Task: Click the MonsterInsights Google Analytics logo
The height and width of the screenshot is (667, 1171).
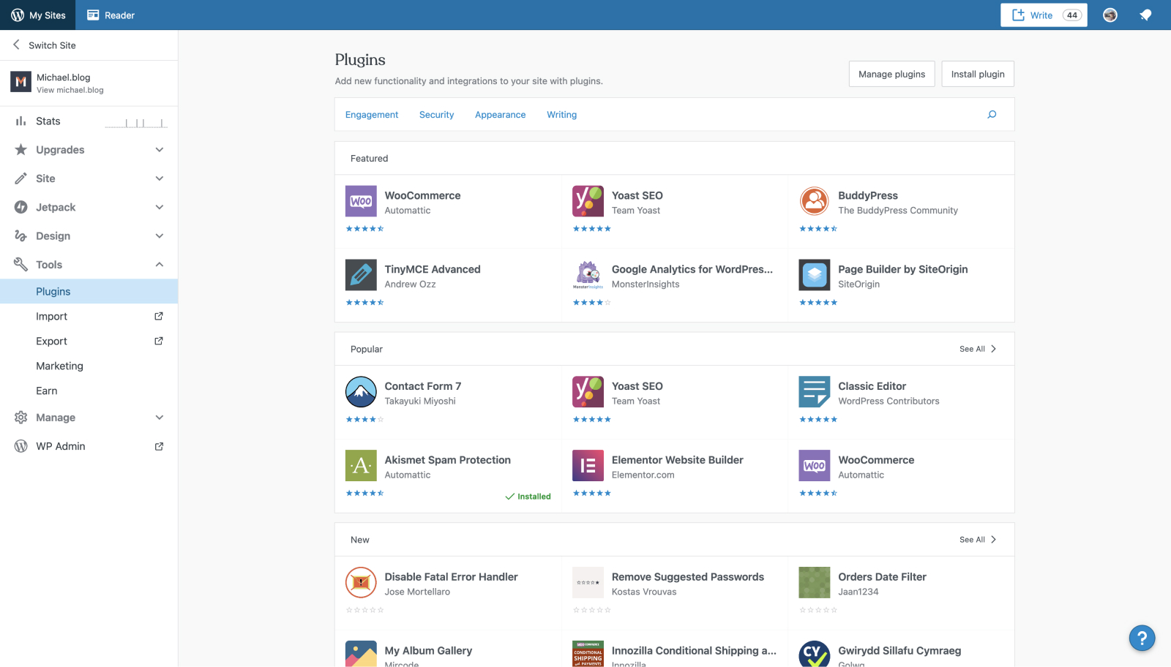Action: click(x=588, y=275)
